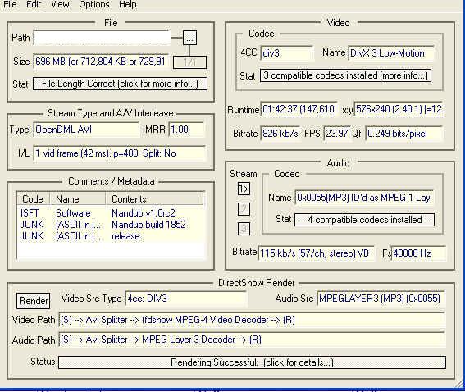Image resolution: width=465 pixels, height=392 pixels.
Task: Click the Video Path field with ffdshow decoder
Action: coord(252,320)
